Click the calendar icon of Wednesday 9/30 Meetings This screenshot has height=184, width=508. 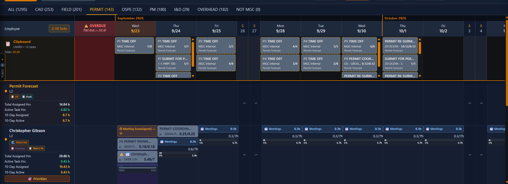347,129
